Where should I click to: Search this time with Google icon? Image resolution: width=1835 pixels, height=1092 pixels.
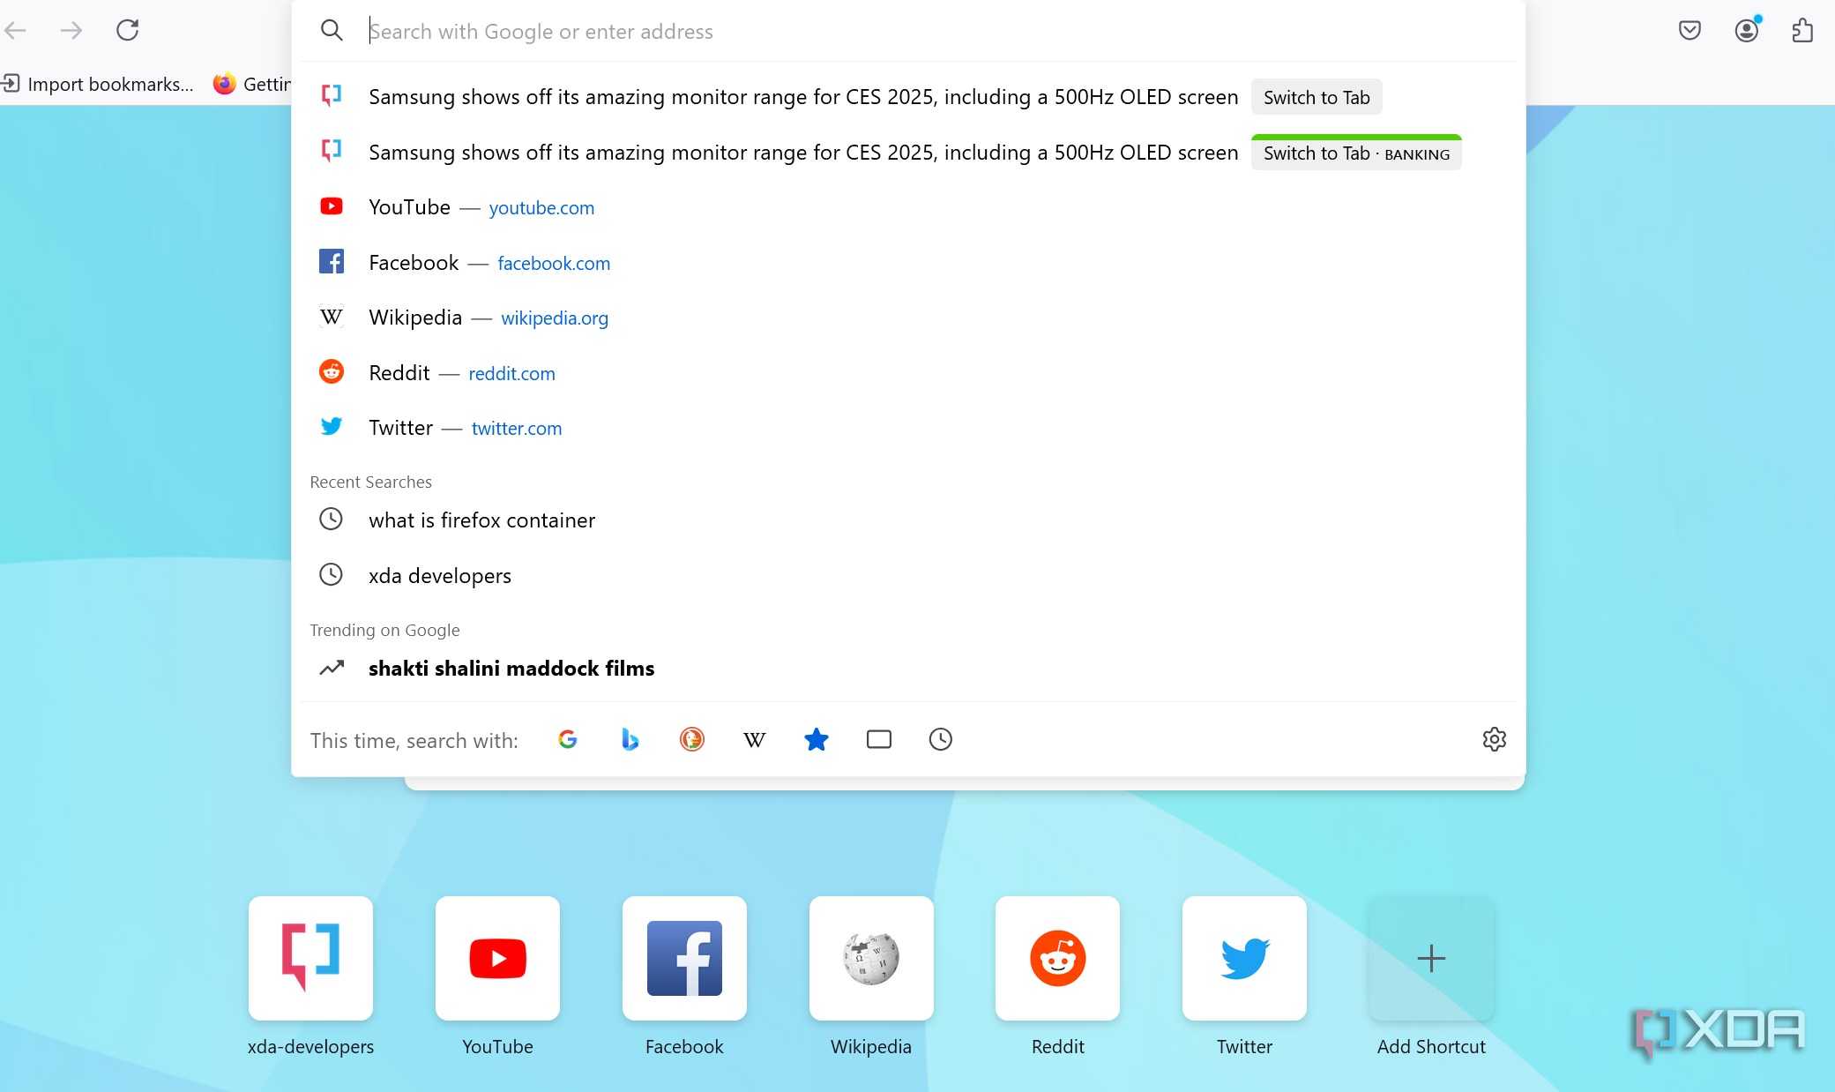point(568,739)
